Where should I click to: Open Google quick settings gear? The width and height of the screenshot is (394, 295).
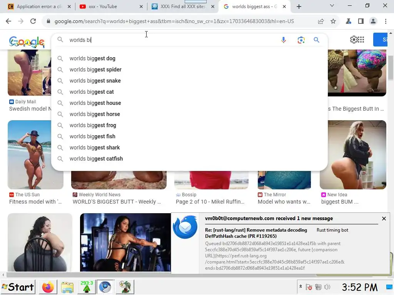(x=354, y=40)
